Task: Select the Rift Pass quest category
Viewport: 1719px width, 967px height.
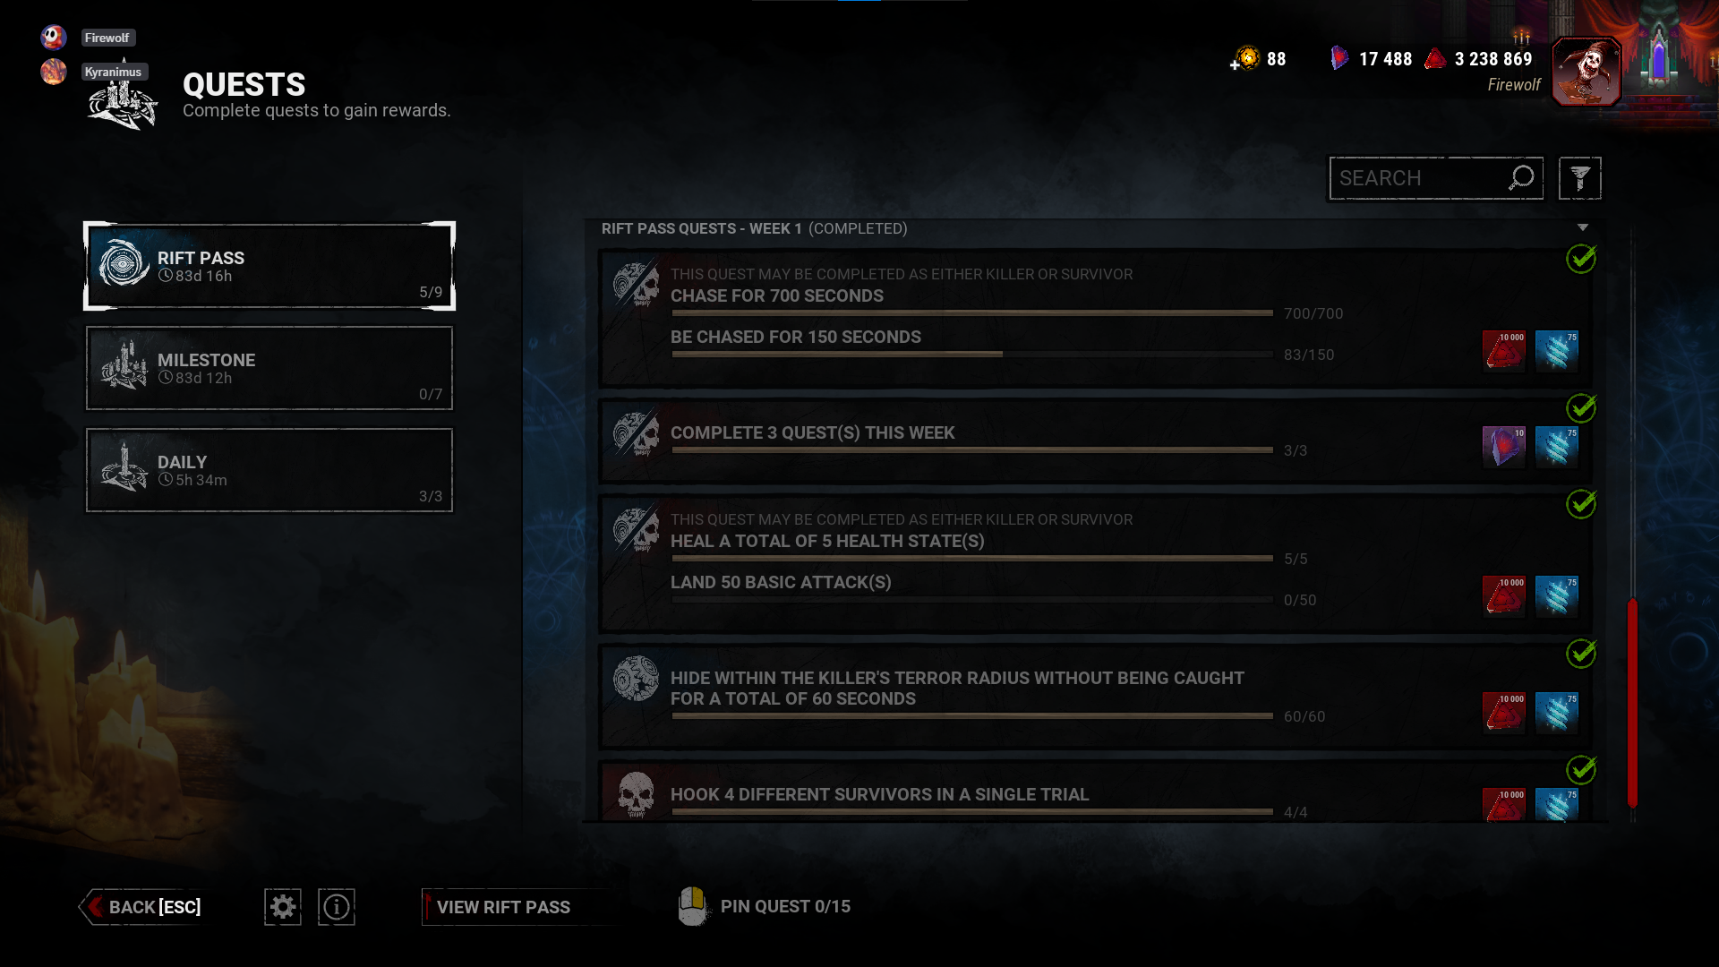Action: [269, 266]
